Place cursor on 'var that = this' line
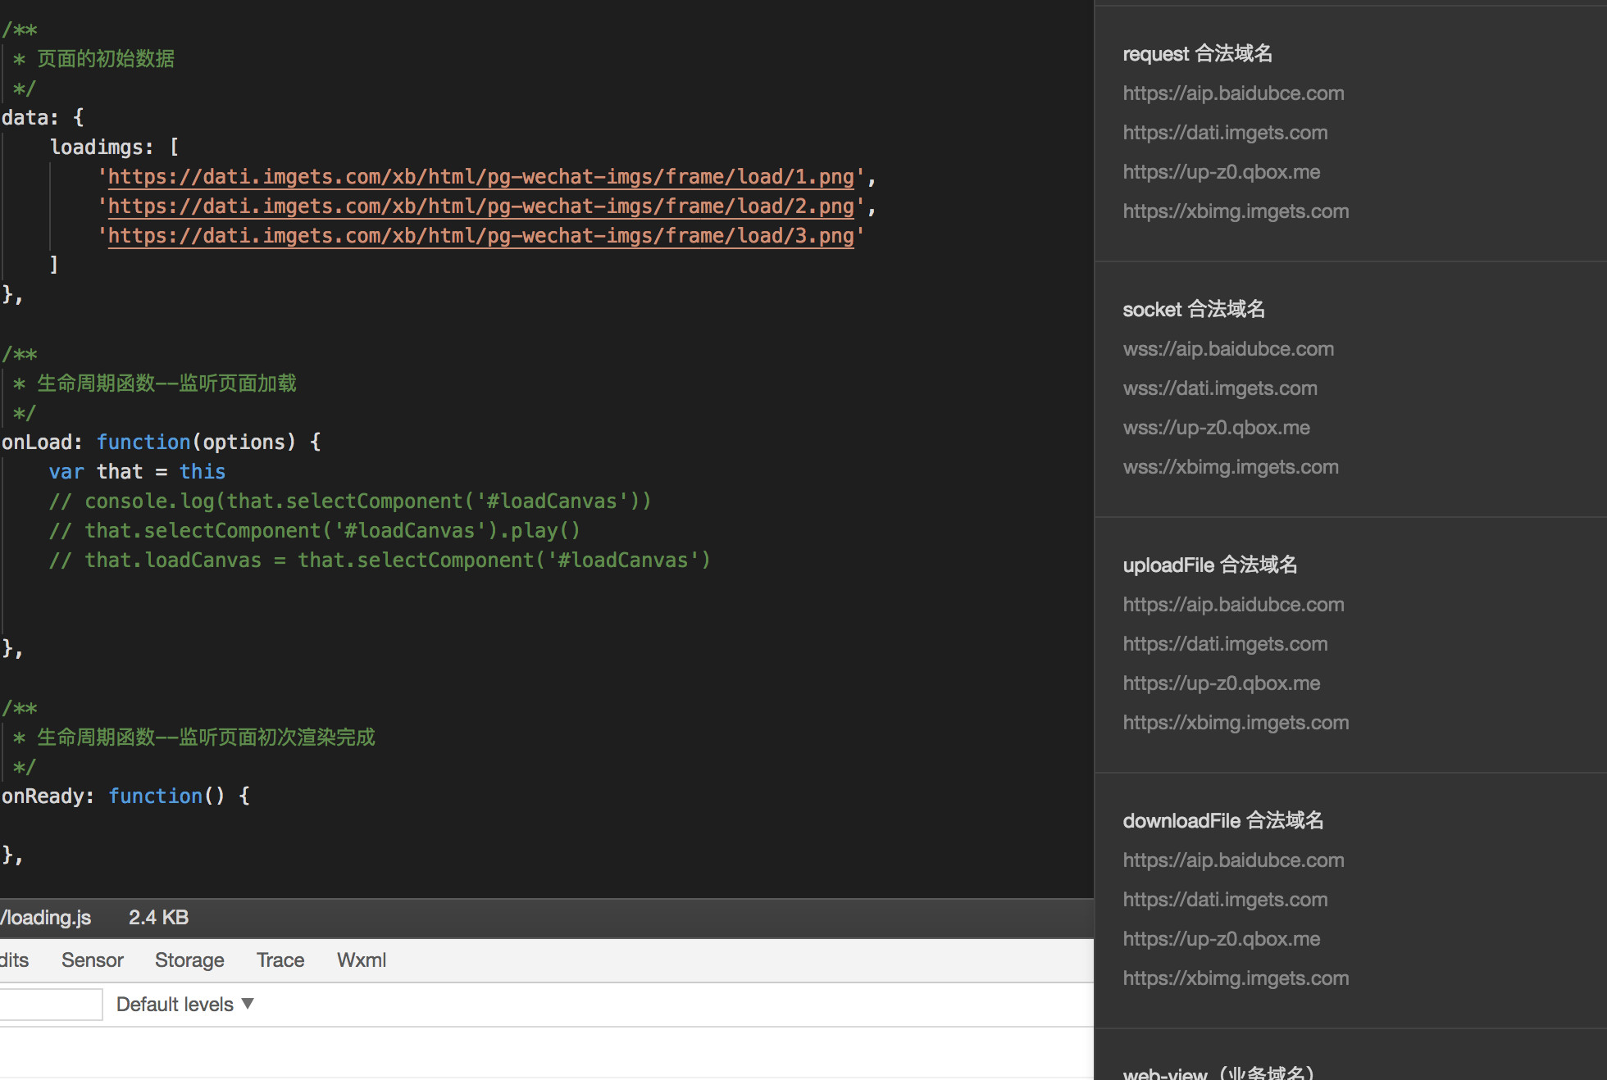This screenshot has height=1080, width=1607. (137, 472)
